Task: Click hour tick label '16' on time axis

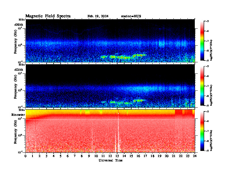Action: click(x=138, y=156)
